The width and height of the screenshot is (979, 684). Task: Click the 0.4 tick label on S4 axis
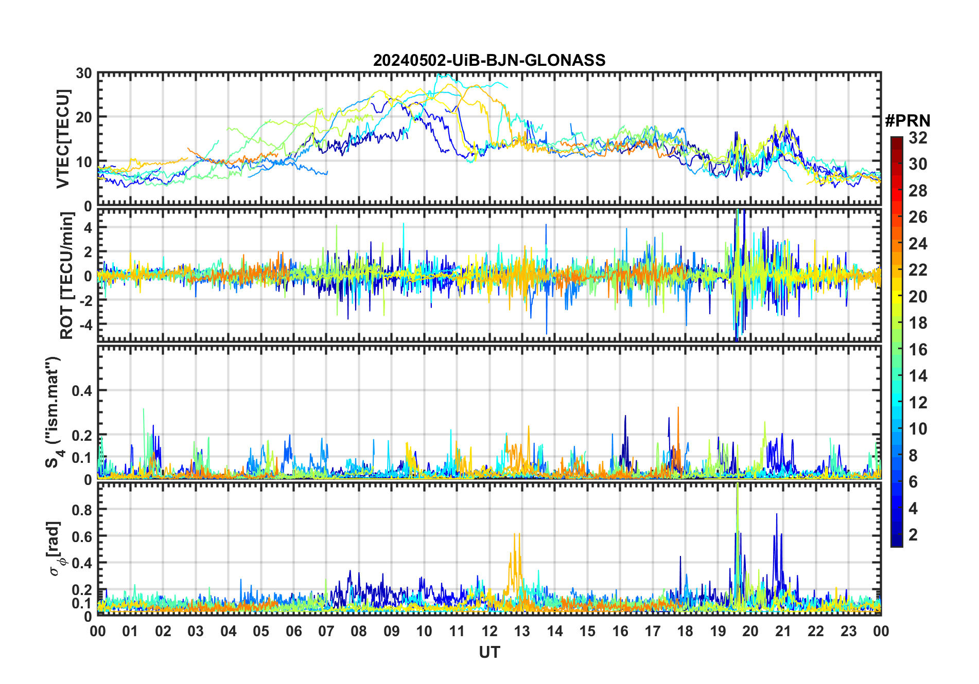tap(82, 391)
